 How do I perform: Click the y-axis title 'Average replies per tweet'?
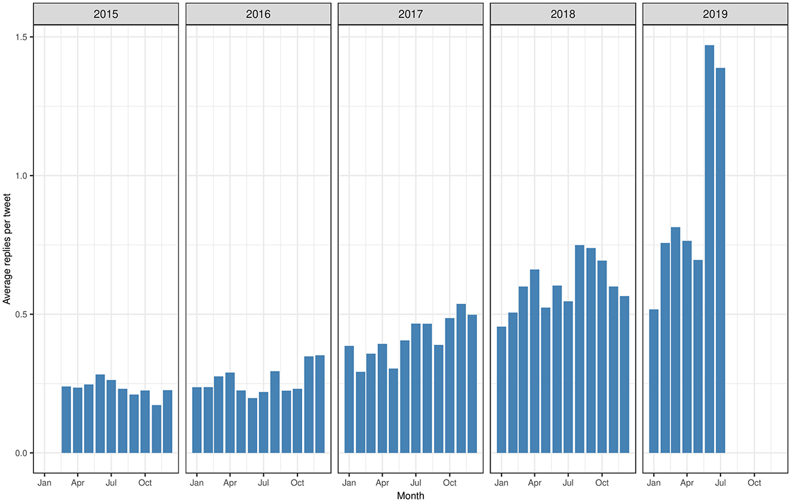click(x=7, y=250)
